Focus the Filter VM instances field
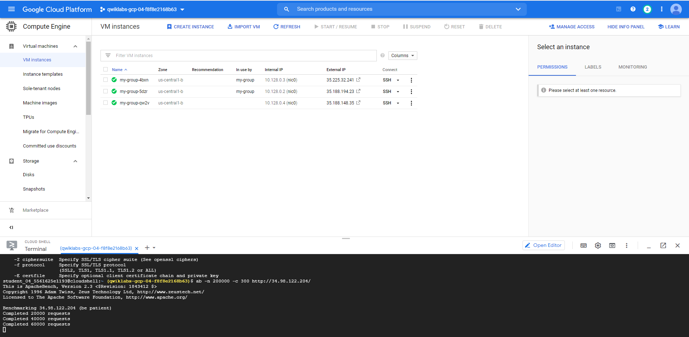The image size is (689, 337). point(239,56)
